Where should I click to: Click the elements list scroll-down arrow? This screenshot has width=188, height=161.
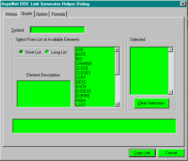(117, 104)
